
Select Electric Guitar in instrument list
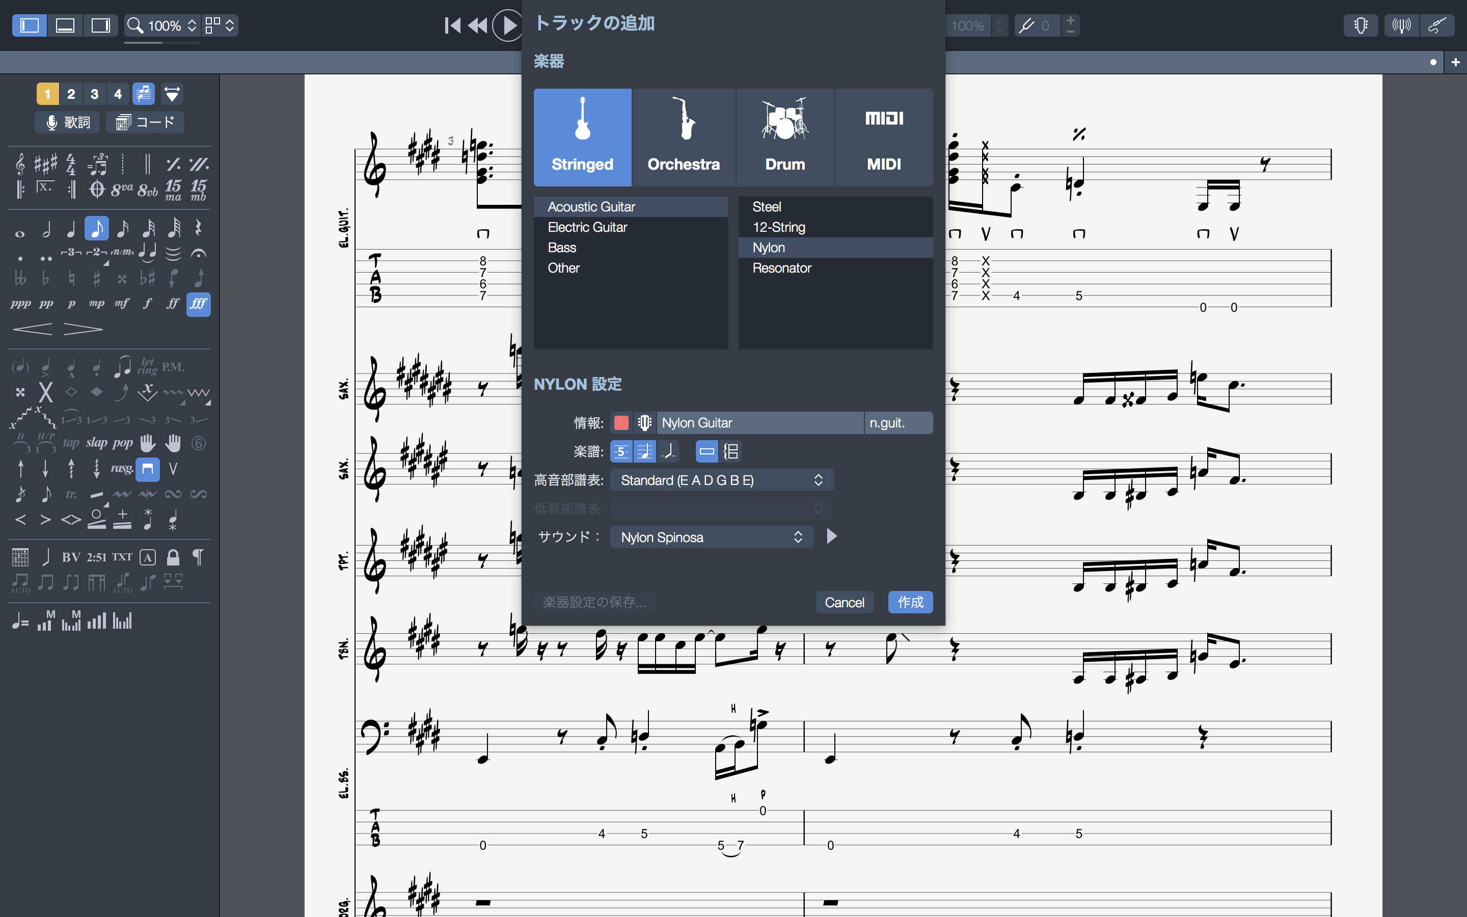click(x=587, y=227)
